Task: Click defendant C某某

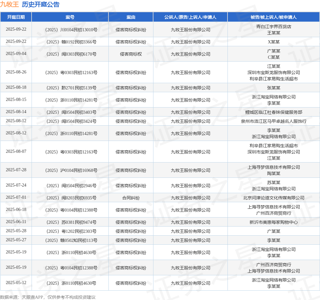Action: (274, 57)
